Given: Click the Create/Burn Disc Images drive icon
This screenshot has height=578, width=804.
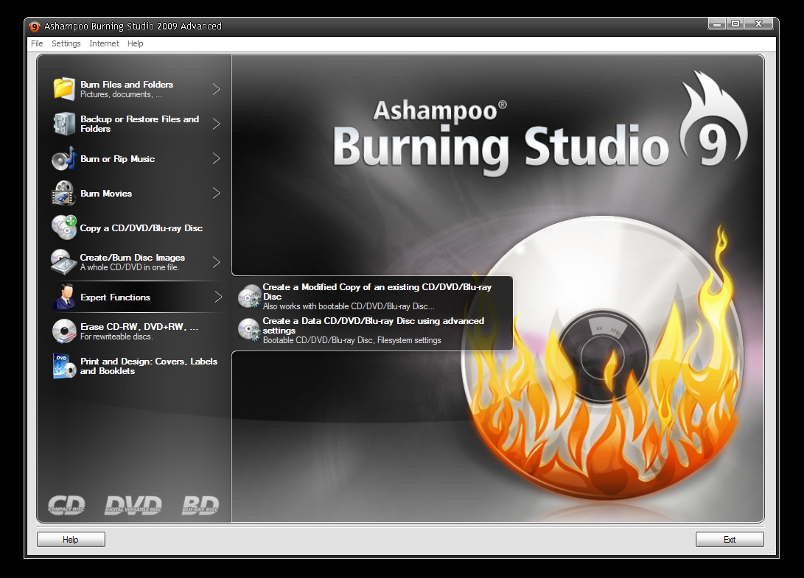Looking at the screenshot, I should coord(64,262).
